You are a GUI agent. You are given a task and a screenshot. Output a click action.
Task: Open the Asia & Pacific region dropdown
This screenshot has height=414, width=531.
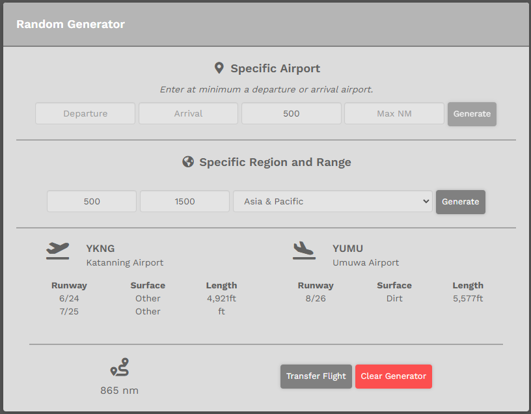tap(333, 201)
